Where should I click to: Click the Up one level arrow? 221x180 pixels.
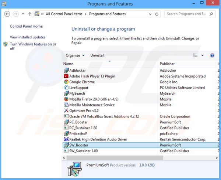click(x=29, y=14)
